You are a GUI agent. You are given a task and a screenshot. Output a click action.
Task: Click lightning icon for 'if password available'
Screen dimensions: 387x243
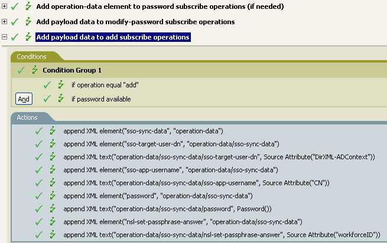coord(60,99)
